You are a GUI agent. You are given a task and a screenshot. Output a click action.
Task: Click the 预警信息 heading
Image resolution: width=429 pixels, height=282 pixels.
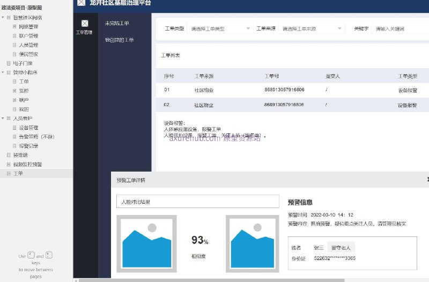[x=300, y=203]
